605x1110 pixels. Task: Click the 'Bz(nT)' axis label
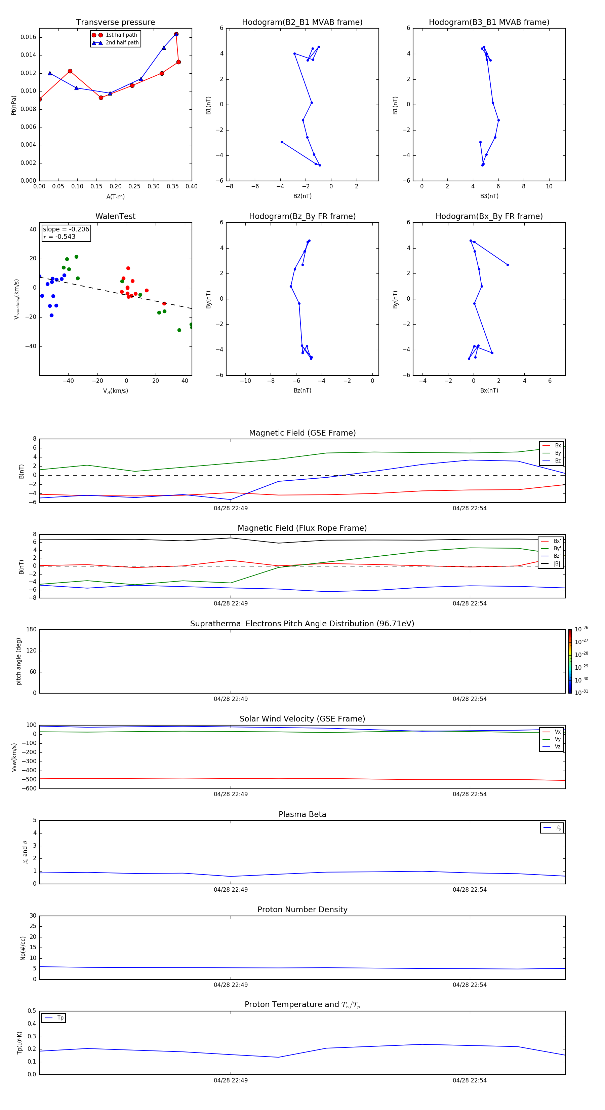click(302, 391)
